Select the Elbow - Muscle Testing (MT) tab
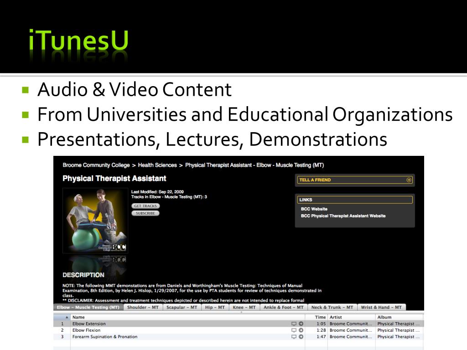Image resolution: width=467 pixels, height=350 pixels. 88,307
